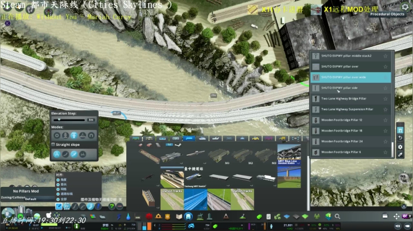
Task: Click the eyedropper picker icon in the side toolbar
Action: 400,154
